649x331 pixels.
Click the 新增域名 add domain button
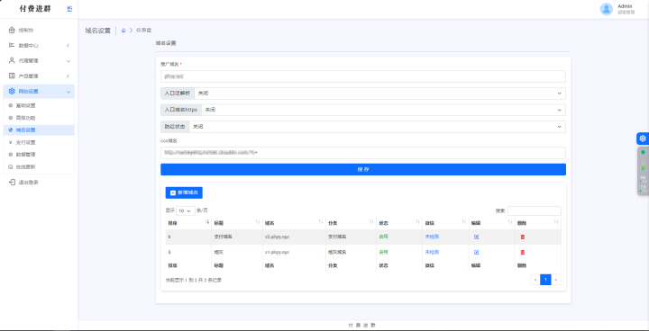[x=184, y=192]
